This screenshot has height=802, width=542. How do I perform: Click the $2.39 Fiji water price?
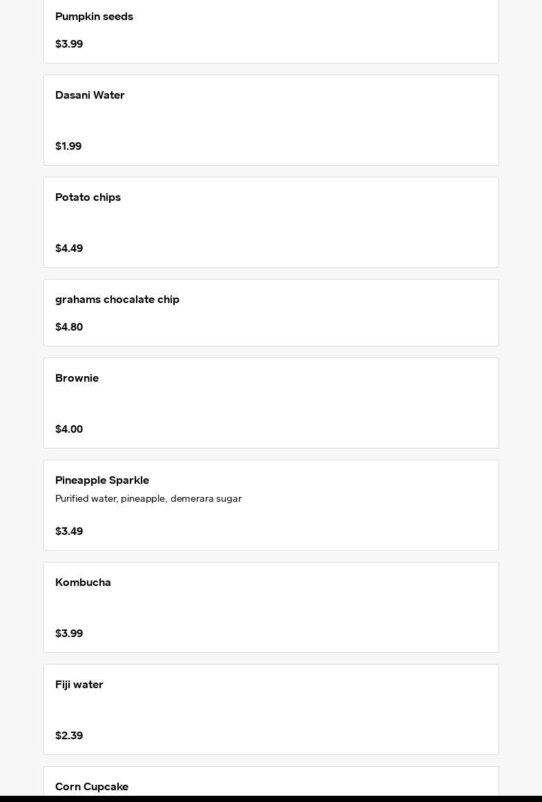69,736
